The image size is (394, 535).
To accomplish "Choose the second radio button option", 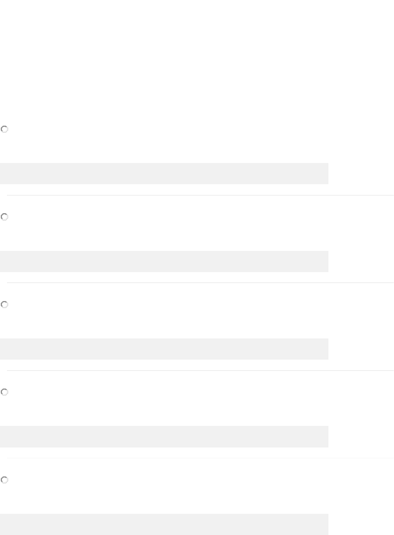I will click(x=4, y=217).
